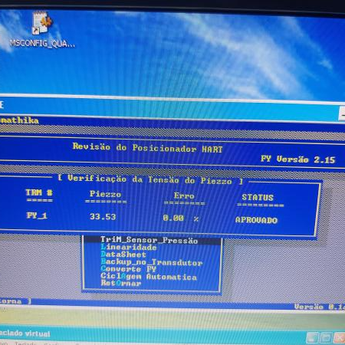Click the Erro value 0.00 %

[x=181, y=219]
